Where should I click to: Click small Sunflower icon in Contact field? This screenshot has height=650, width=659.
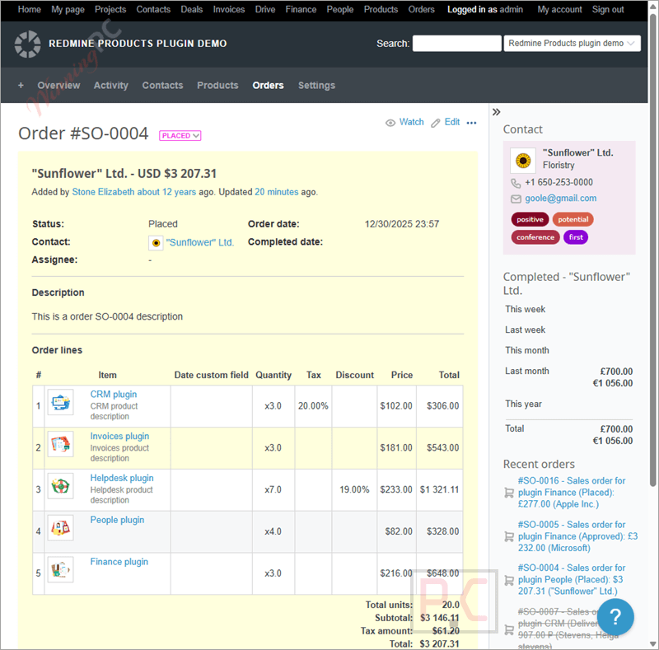pos(156,242)
